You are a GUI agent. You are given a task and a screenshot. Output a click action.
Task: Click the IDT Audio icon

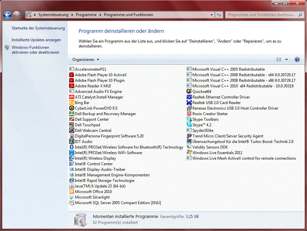(72, 142)
